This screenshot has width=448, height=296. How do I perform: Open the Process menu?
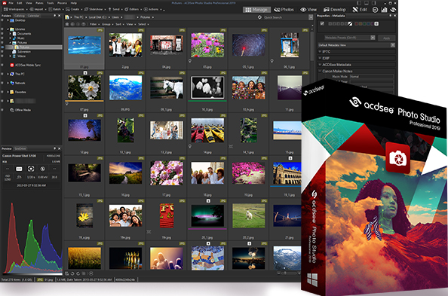pos(63,3)
